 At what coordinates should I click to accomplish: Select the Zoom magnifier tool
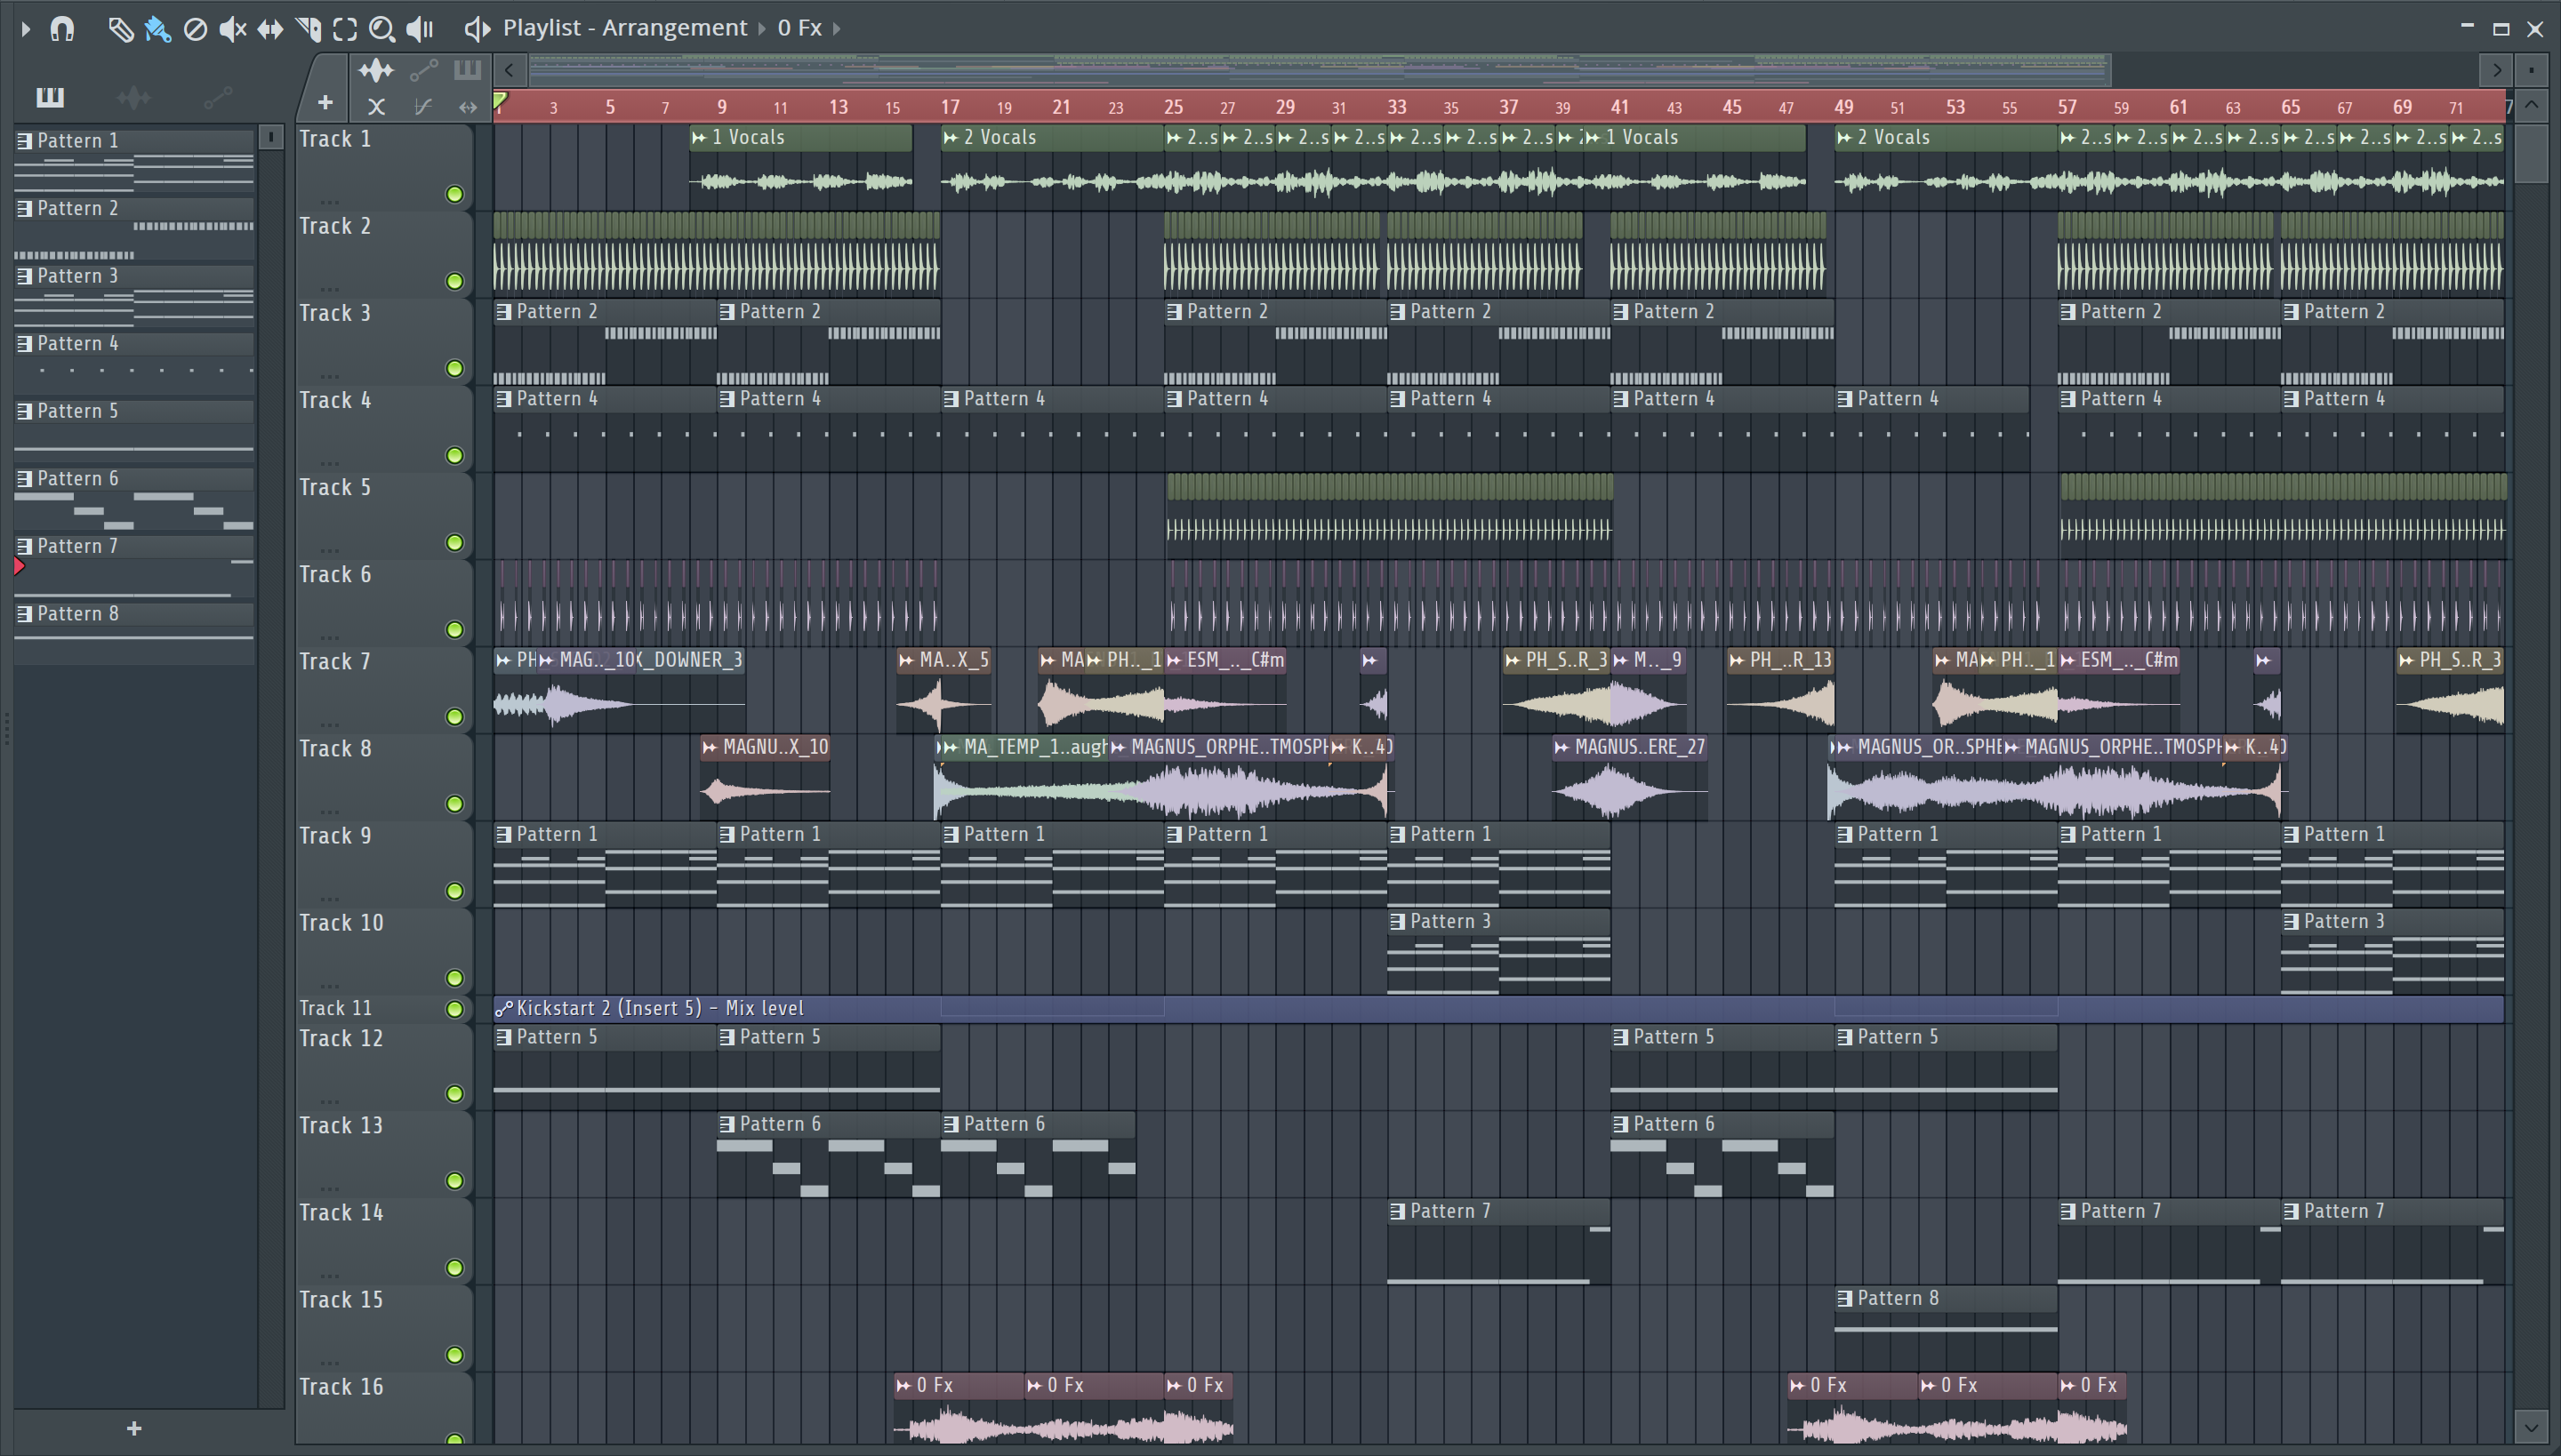[382, 29]
